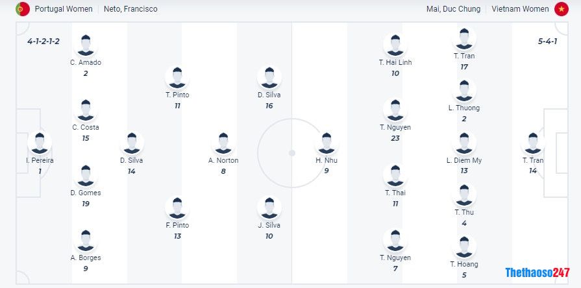The image size is (581, 288).
Task: Click the Vietnam flag icon
Action: coord(561,9)
